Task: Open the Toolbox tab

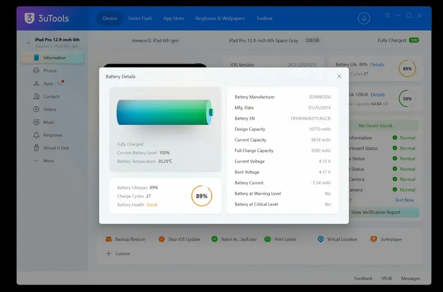Action: (264, 18)
